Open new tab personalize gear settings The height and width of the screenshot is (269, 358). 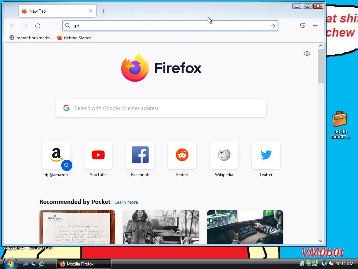point(307,54)
